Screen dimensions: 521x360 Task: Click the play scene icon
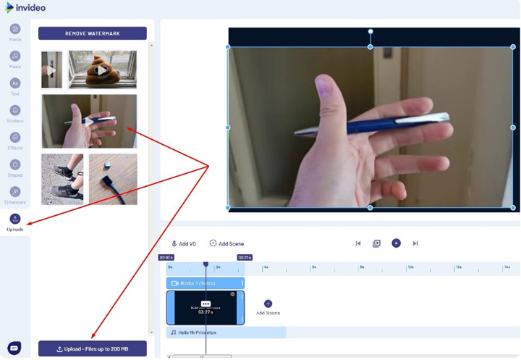point(376,243)
